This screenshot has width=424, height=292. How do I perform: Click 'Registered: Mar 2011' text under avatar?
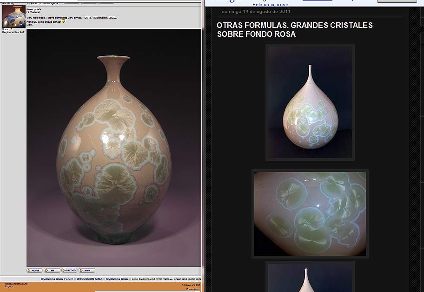pyautogui.click(x=14, y=32)
